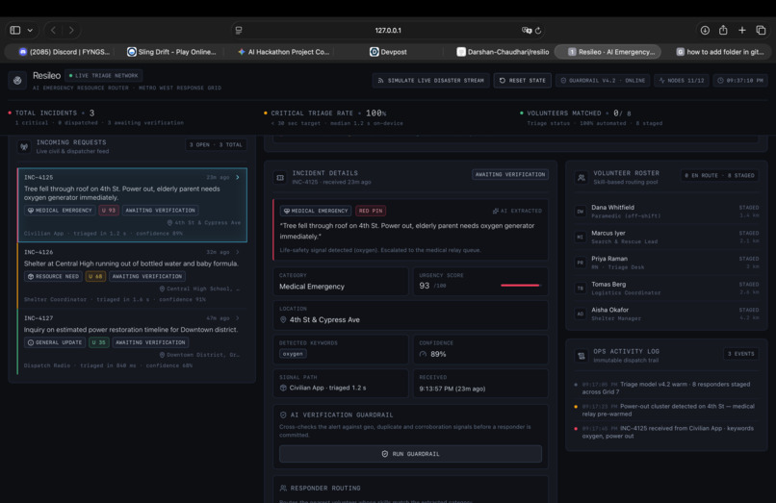The width and height of the screenshot is (776, 503).
Task: Click the U 68 urgency badge
Action: pos(95,276)
